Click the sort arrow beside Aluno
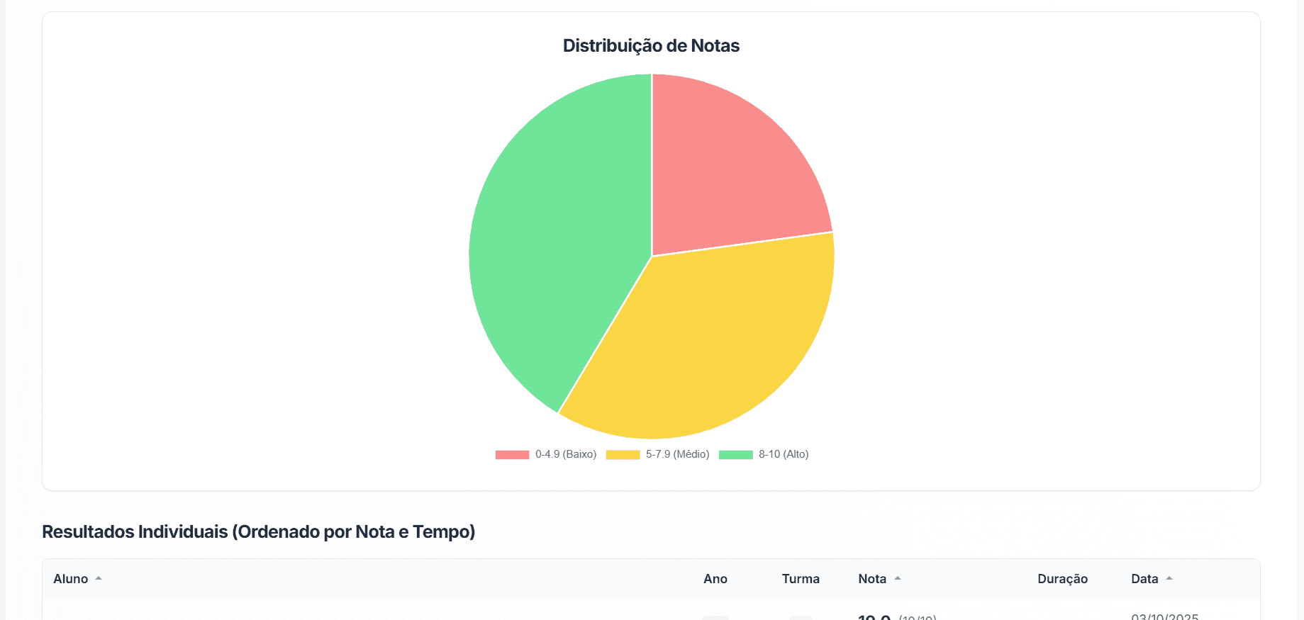 tap(99, 579)
